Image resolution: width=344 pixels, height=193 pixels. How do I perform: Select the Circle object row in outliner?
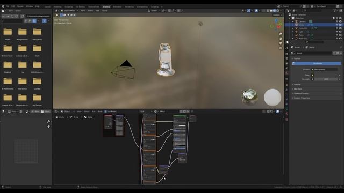314,25
